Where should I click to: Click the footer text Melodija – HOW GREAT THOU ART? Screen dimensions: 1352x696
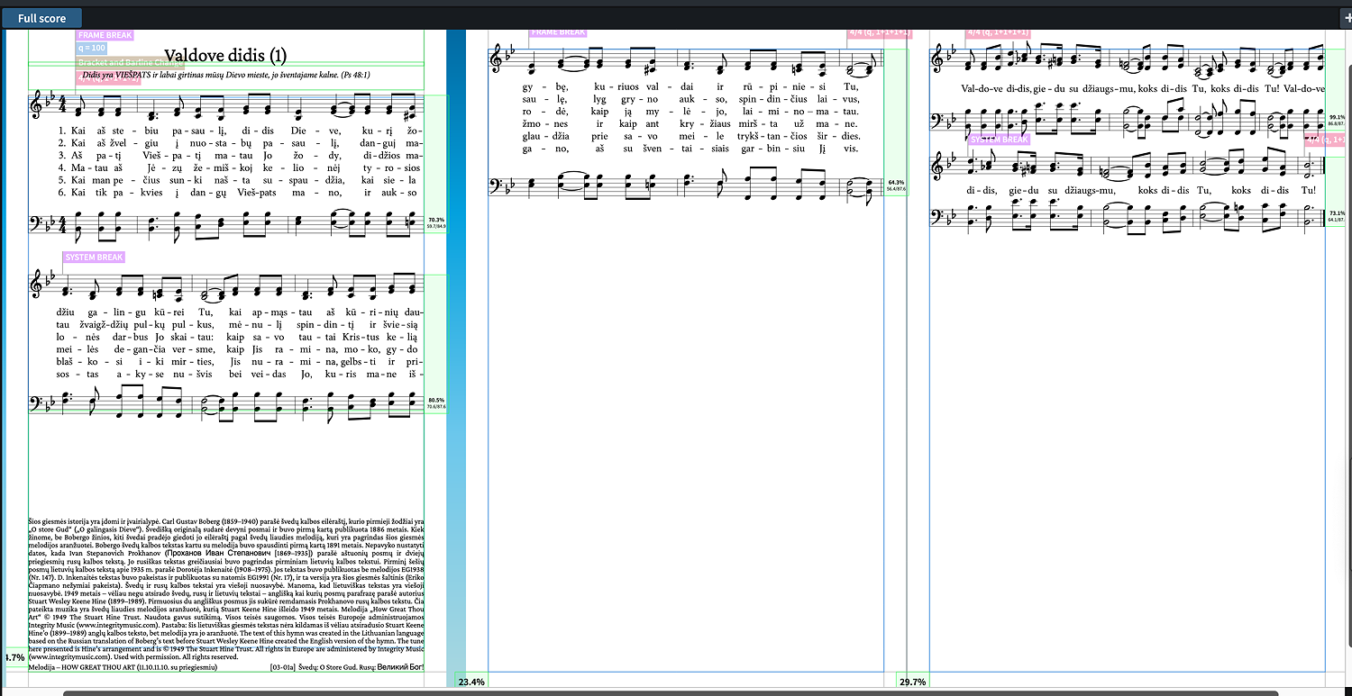pyautogui.click(x=123, y=668)
